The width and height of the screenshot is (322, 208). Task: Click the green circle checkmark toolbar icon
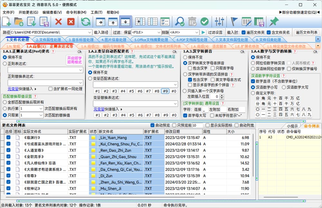point(204,22)
